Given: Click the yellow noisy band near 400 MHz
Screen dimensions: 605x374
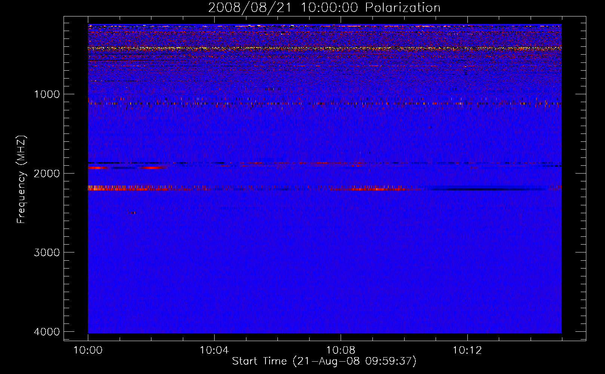Looking at the screenshot, I should 325,48.
